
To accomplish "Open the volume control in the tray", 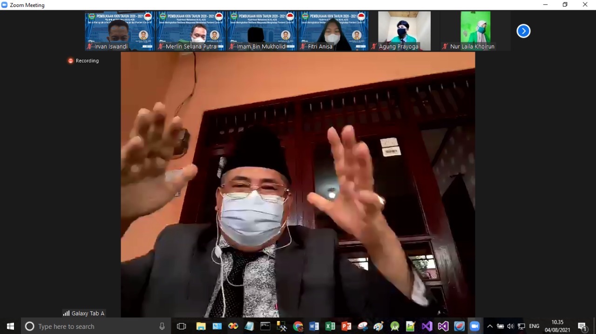I will point(511,326).
